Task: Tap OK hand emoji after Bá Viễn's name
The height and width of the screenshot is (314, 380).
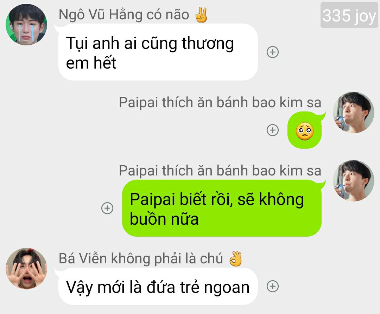Action: tap(235, 258)
